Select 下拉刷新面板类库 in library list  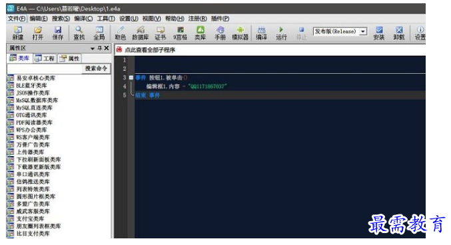pos(39,159)
